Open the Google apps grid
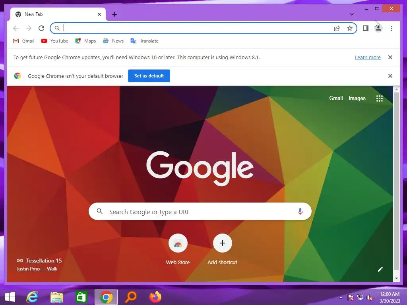Screen dimensions: 407x305 tap(380, 98)
